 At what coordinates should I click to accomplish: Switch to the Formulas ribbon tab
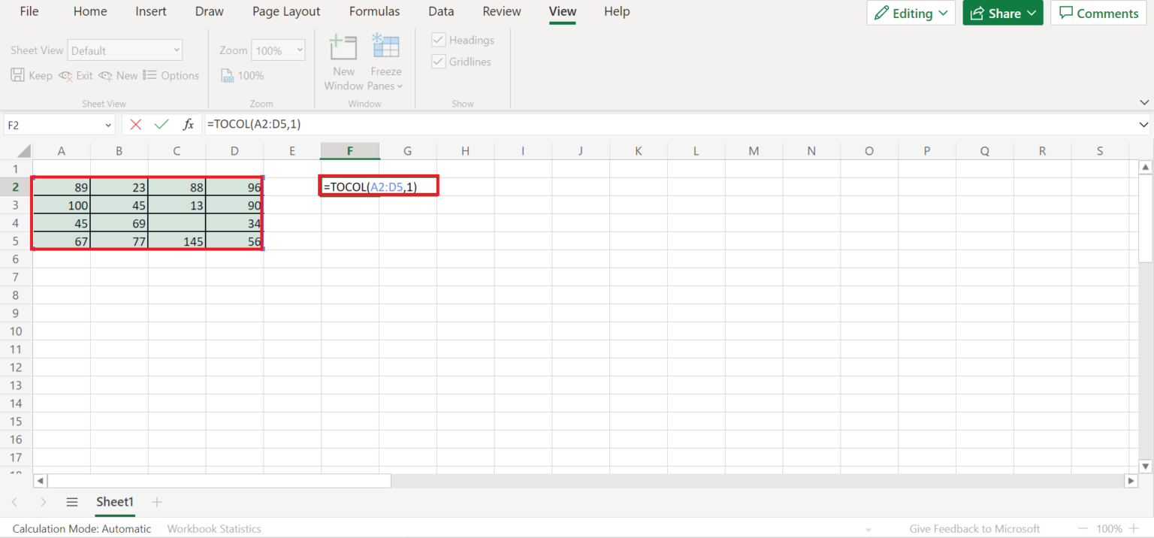click(374, 11)
